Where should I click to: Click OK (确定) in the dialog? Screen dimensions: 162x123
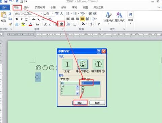pyautogui.click(x=80, y=103)
